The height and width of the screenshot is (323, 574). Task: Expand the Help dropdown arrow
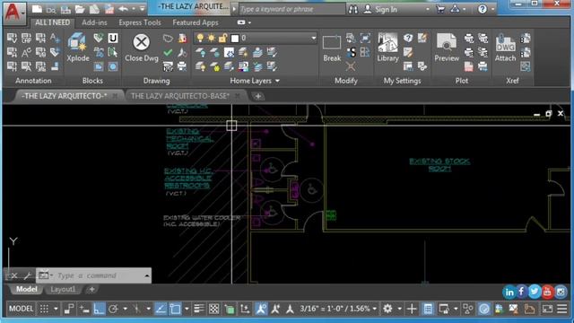[x=492, y=9]
